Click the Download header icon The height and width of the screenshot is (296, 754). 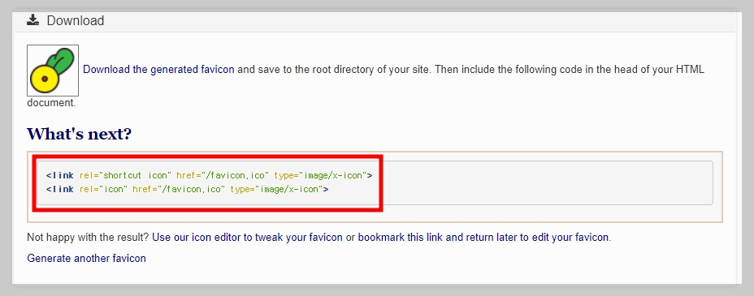point(32,19)
